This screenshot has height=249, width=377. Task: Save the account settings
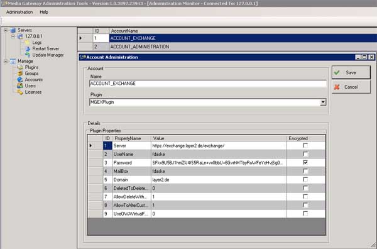coord(351,72)
